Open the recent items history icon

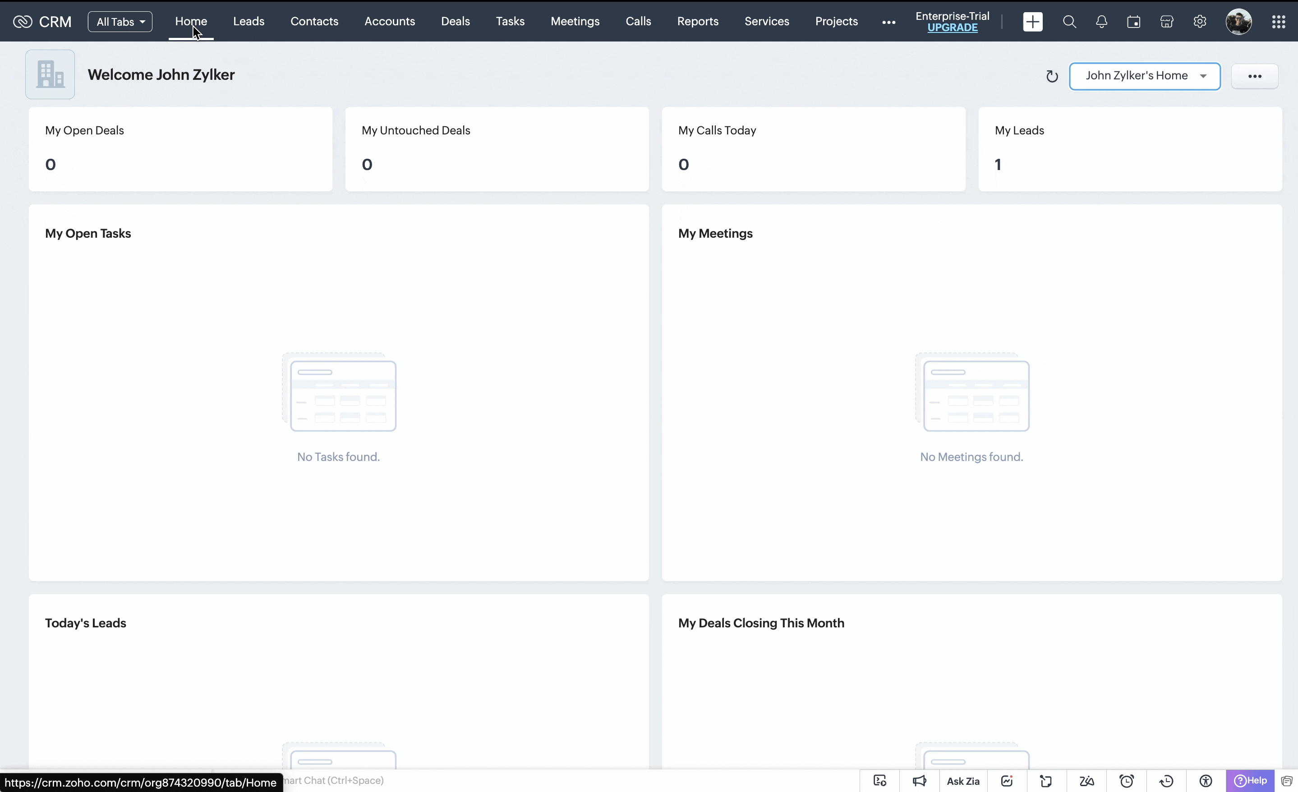[1166, 781]
